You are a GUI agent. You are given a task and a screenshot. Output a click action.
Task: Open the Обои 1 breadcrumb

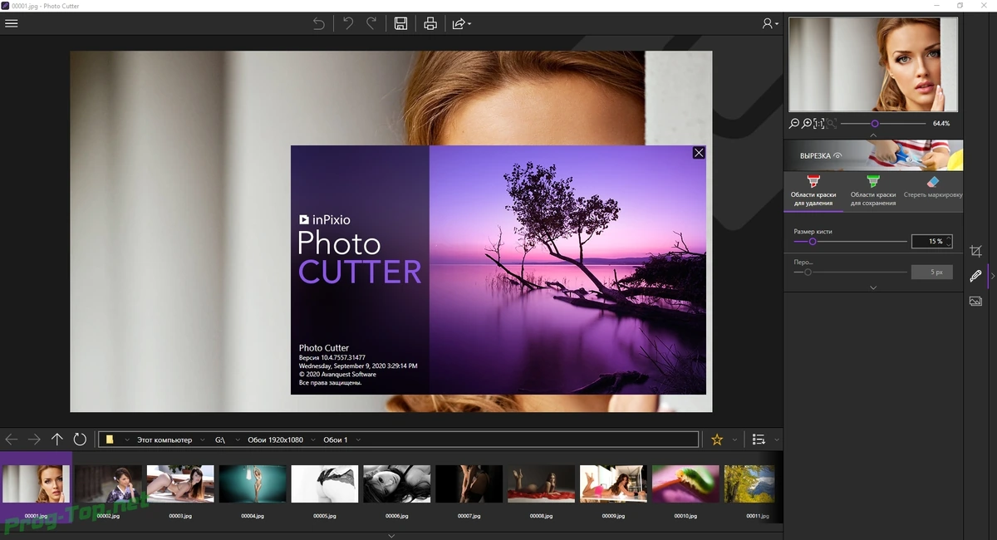(336, 439)
